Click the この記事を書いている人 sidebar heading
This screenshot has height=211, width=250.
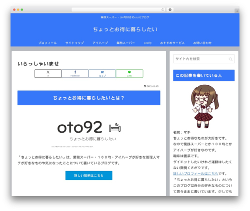coord(203,75)
